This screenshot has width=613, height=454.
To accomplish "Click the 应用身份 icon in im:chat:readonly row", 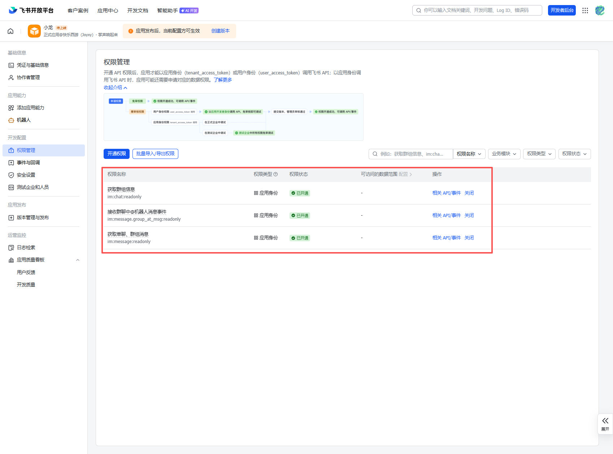I will (256, 193).
